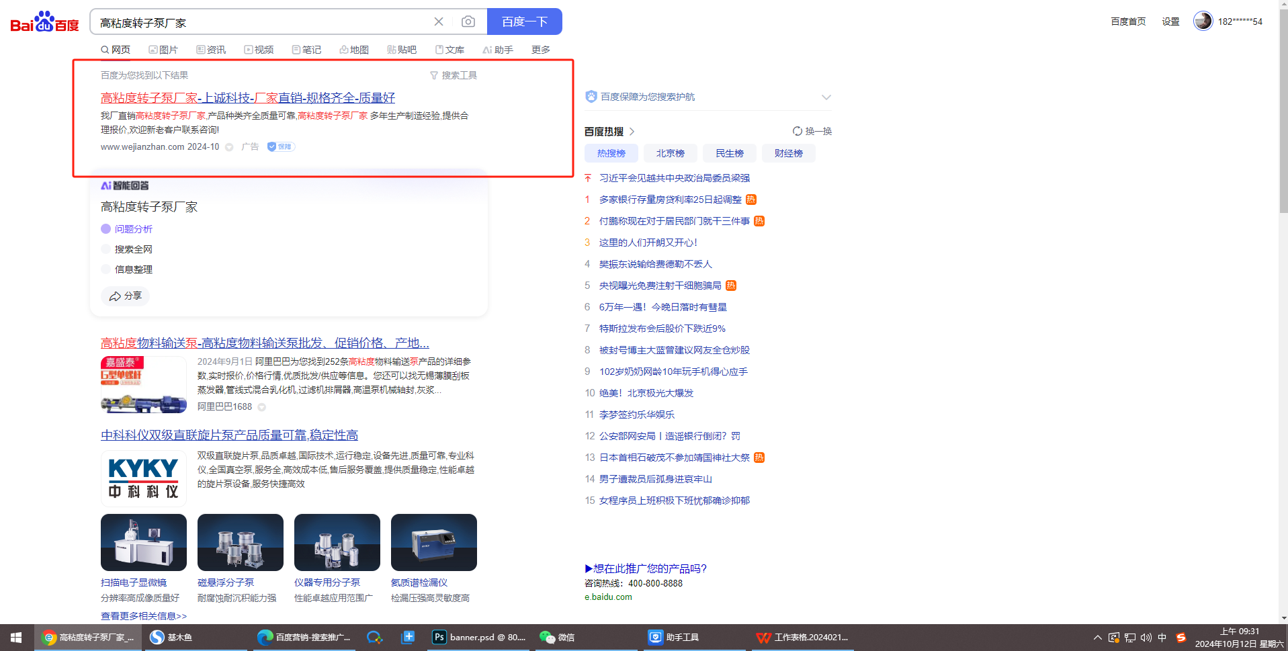
Task: Click the 换一换 refresh icon
Action: pyautogui.click(x=797, y=132)
